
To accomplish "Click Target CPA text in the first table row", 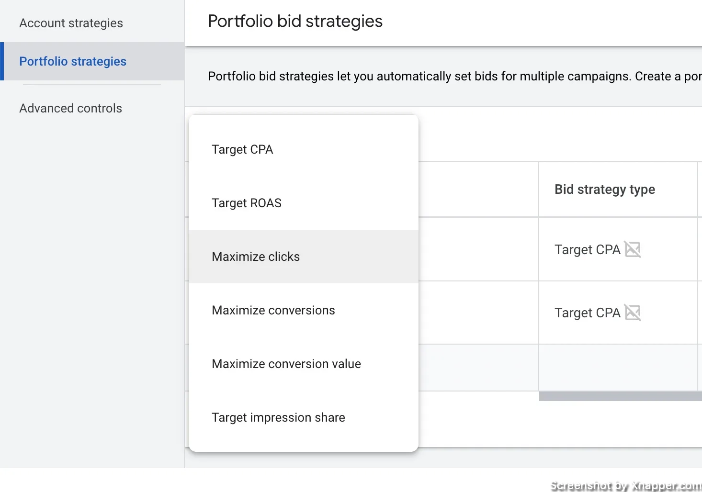I will point(587,249).
